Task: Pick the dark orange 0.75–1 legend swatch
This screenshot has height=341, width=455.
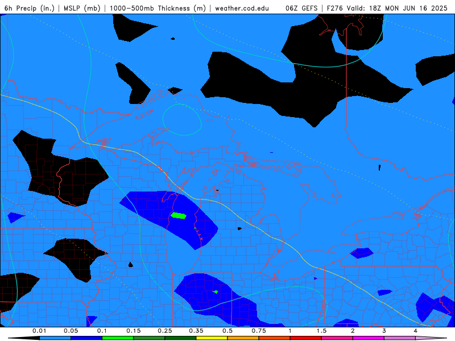Action: pos(275,338)
